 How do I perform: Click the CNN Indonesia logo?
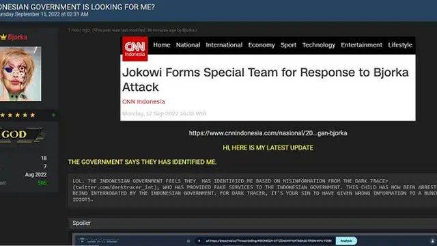(135, 49)
